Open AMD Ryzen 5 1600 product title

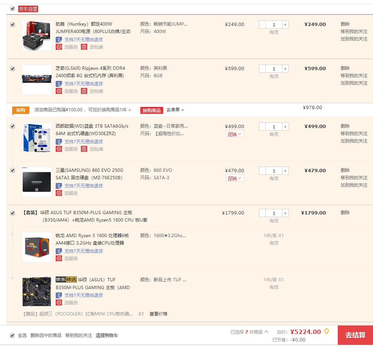coord(92,239)
